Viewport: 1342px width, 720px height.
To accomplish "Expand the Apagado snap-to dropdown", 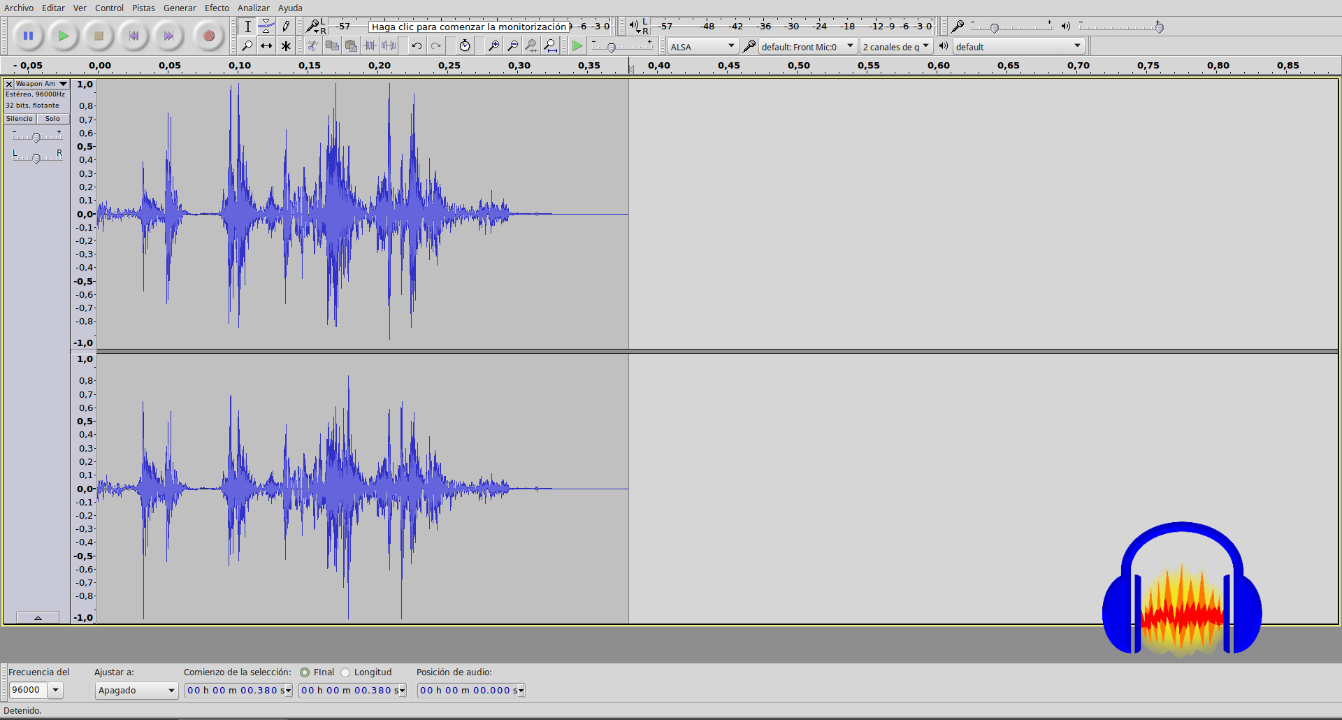I will (x=136, y=691).
